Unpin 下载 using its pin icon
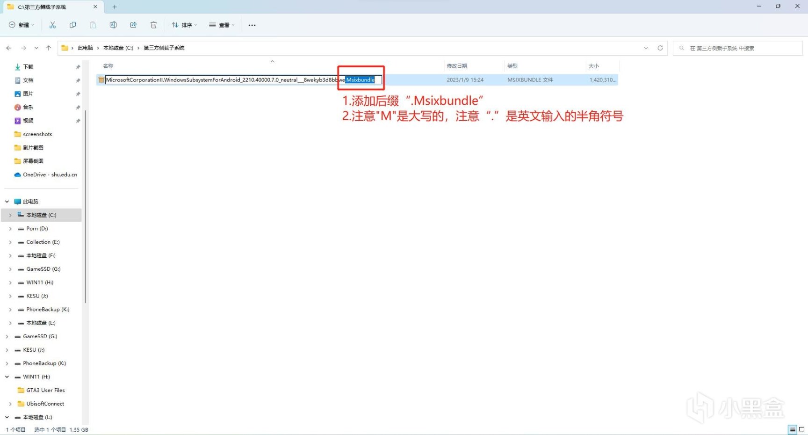Image resolution: width=808 pixels, height=435 pixels. [78, 67]
